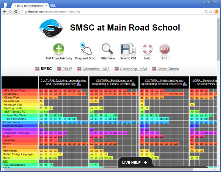
Task: Switch to the SMSC grid tab
Action: click(46, 69)
